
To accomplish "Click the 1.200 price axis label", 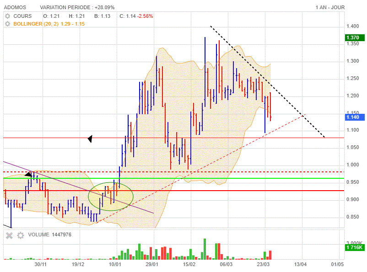I will pos(352,96).
